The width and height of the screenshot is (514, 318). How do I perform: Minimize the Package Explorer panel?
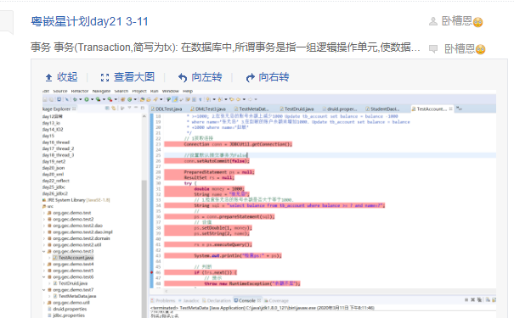click(136, 108)
